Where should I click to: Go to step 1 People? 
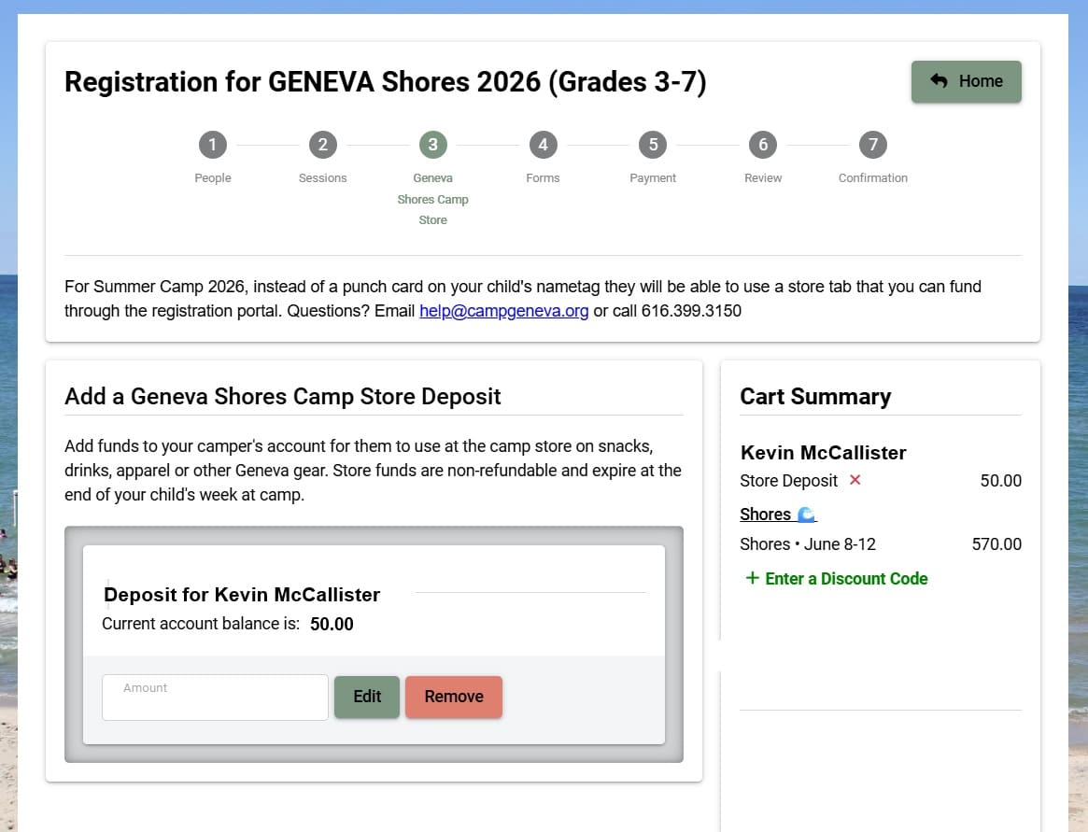tap(212, 145)
